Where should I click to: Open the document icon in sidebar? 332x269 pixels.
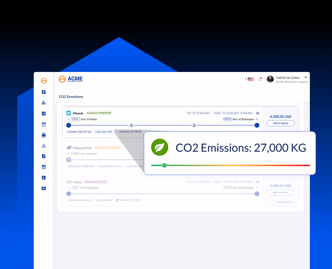[x=43, y=156]
